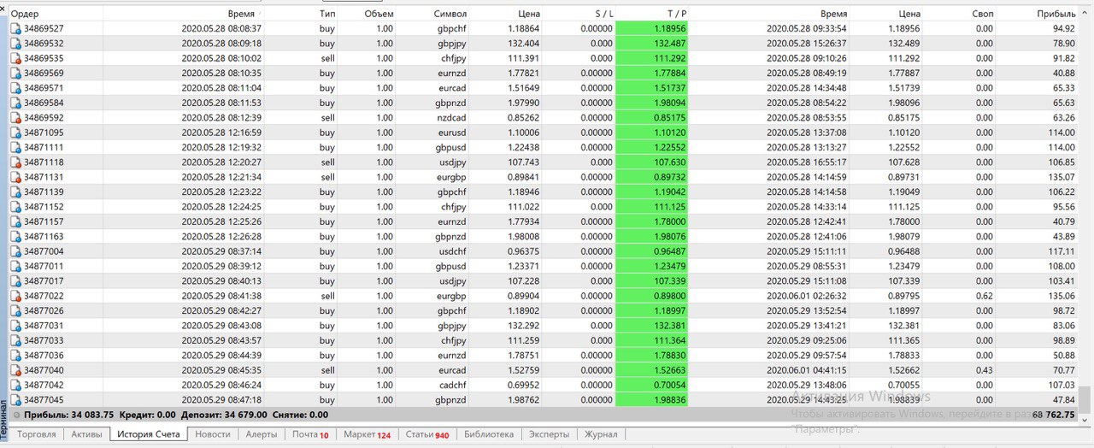Select the sell icon for order 34877022

[15, 296]
